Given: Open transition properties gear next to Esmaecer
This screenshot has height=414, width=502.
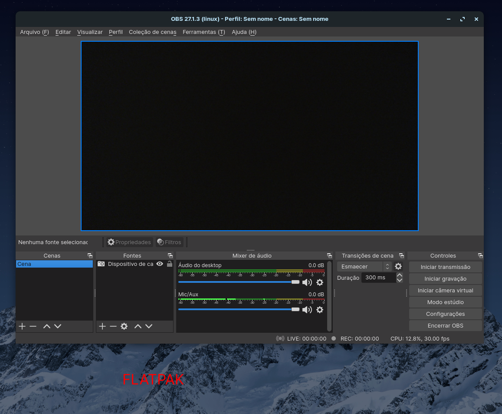Looking at the screenshot, I should [x=398, y=266].
